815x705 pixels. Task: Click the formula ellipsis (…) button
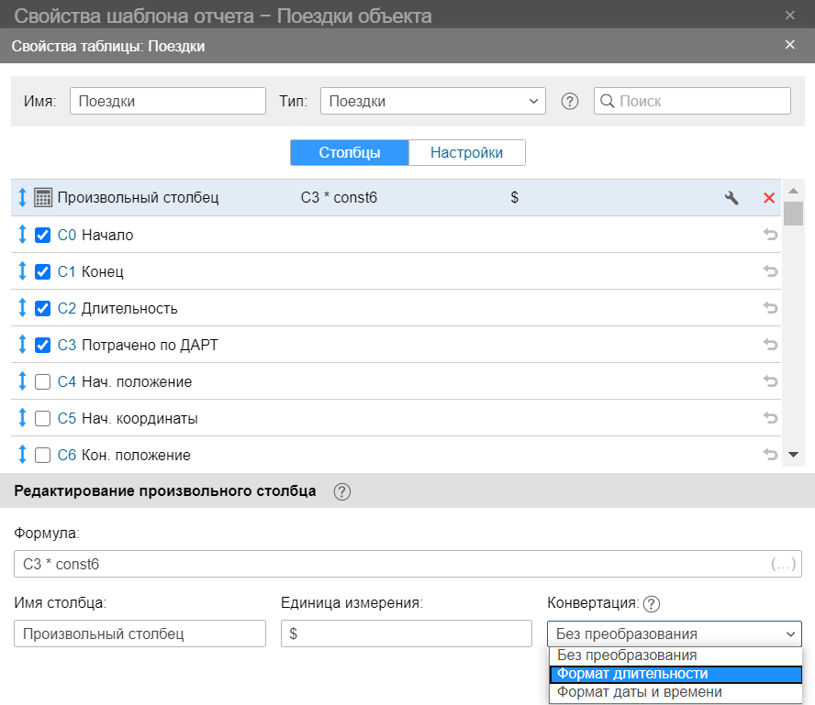coord(784,564)
